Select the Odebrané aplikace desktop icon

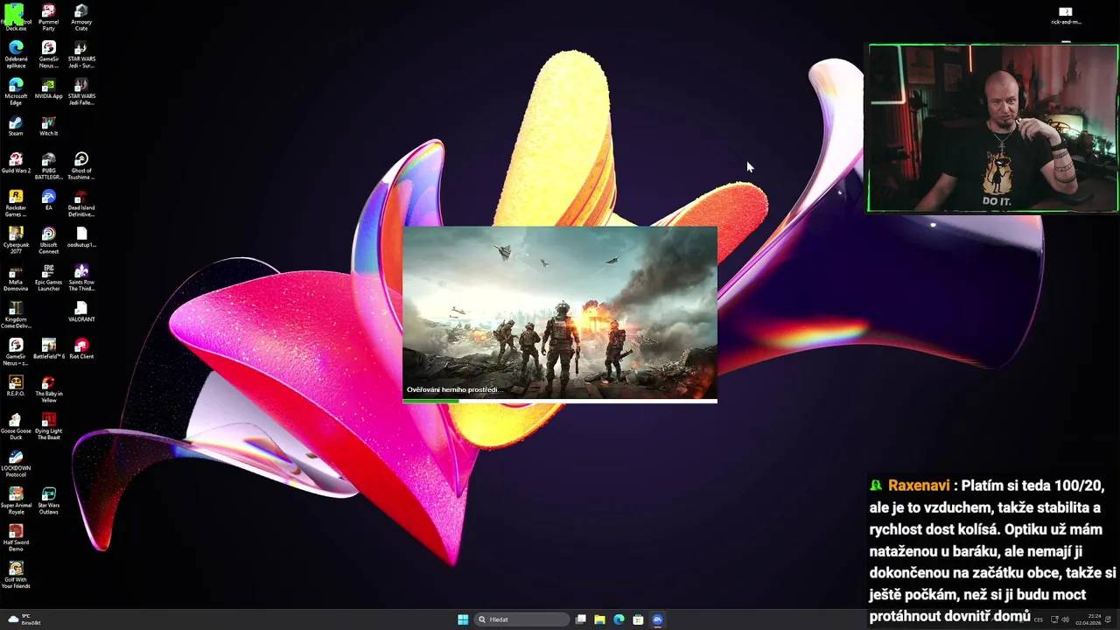click(16, 54)
